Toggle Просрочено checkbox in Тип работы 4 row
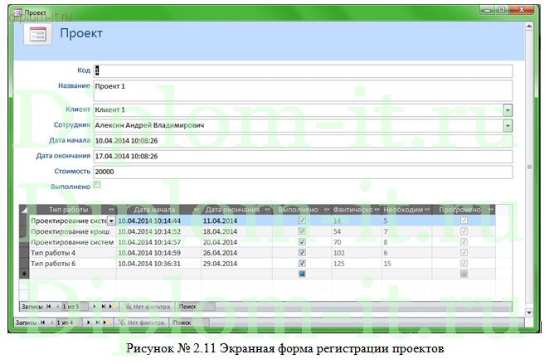This screenshot has width=549, height=364. [464, 253]
